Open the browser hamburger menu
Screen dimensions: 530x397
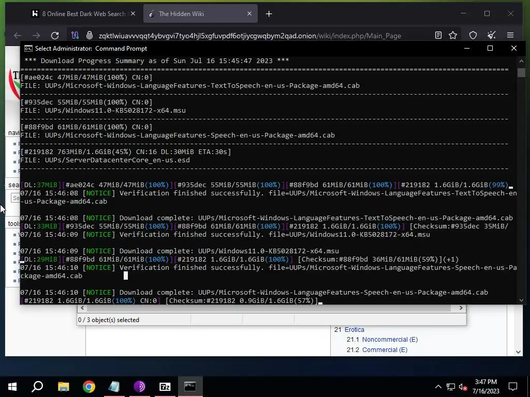point(510,35)
